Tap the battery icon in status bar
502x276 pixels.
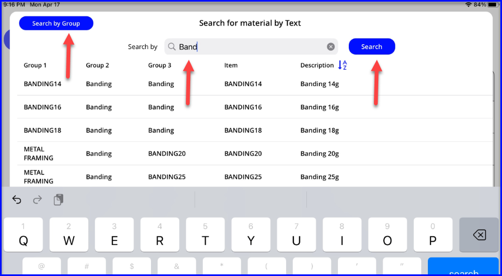494,4
